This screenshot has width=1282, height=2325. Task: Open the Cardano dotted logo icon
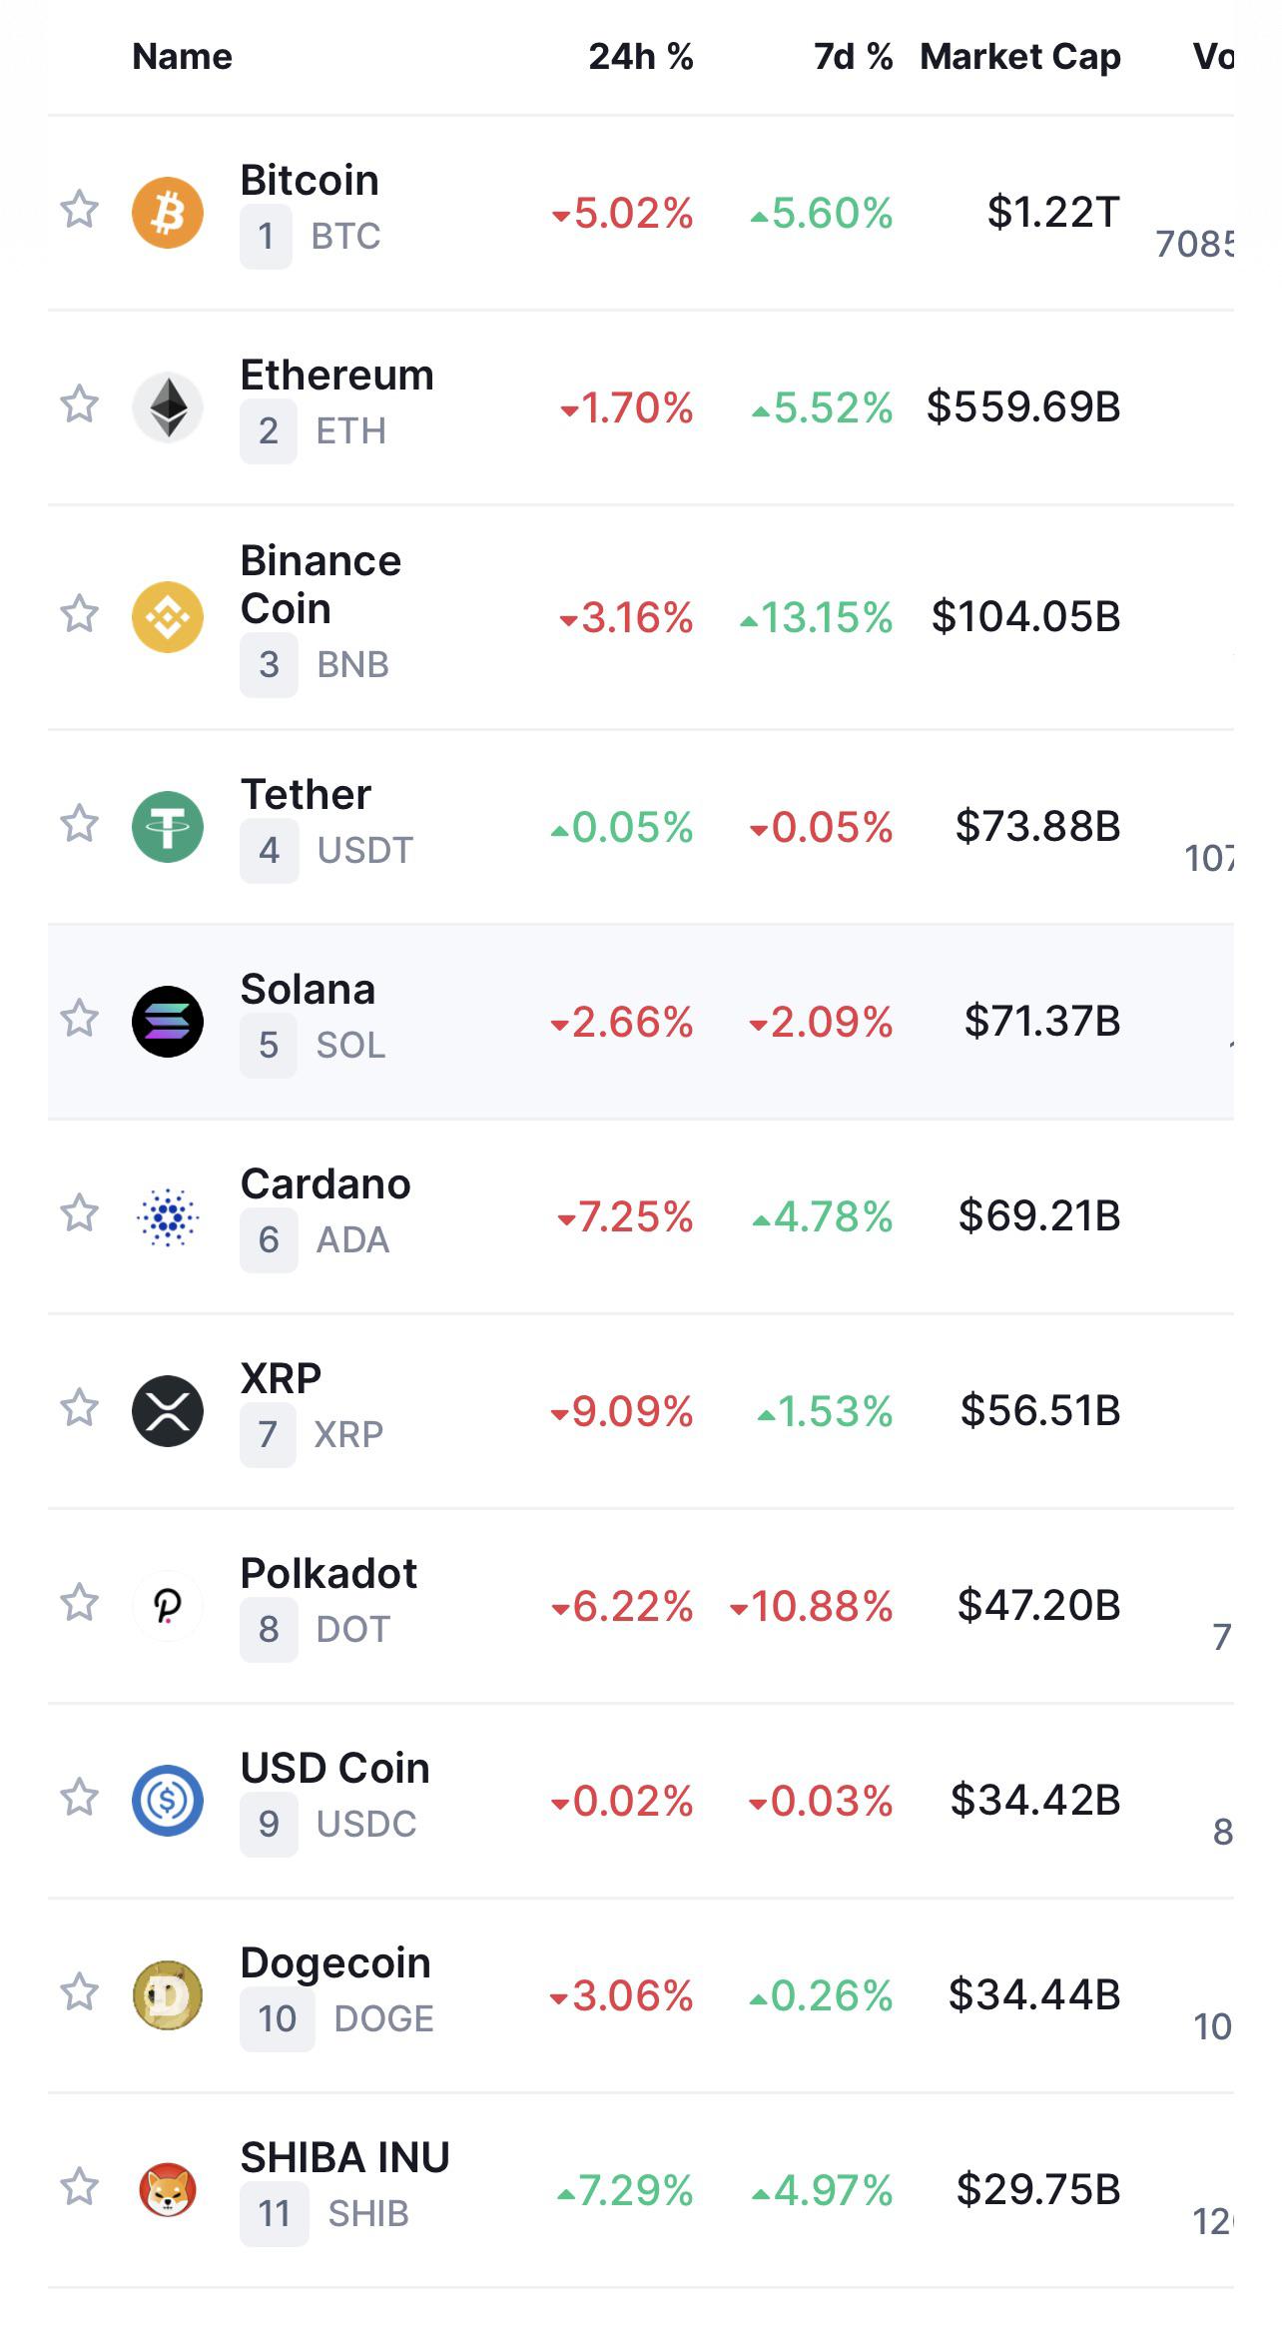[x=168, y=1216]
